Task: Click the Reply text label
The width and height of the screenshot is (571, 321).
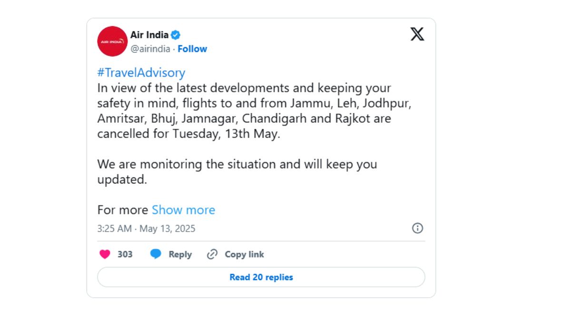Action: click(180, 254)
